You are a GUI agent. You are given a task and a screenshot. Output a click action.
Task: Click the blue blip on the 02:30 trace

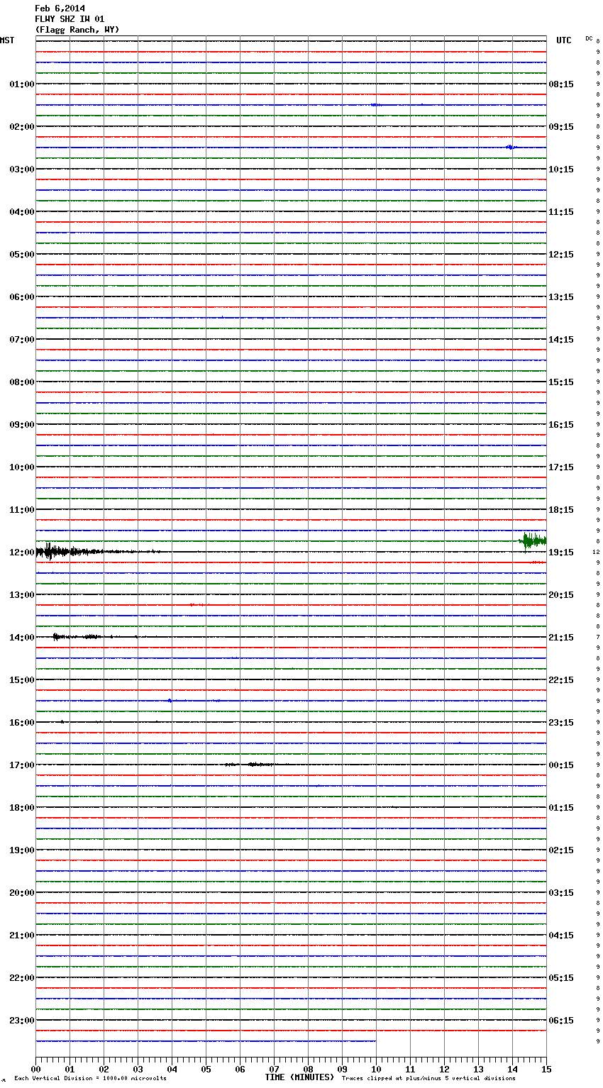coord(511,148)
